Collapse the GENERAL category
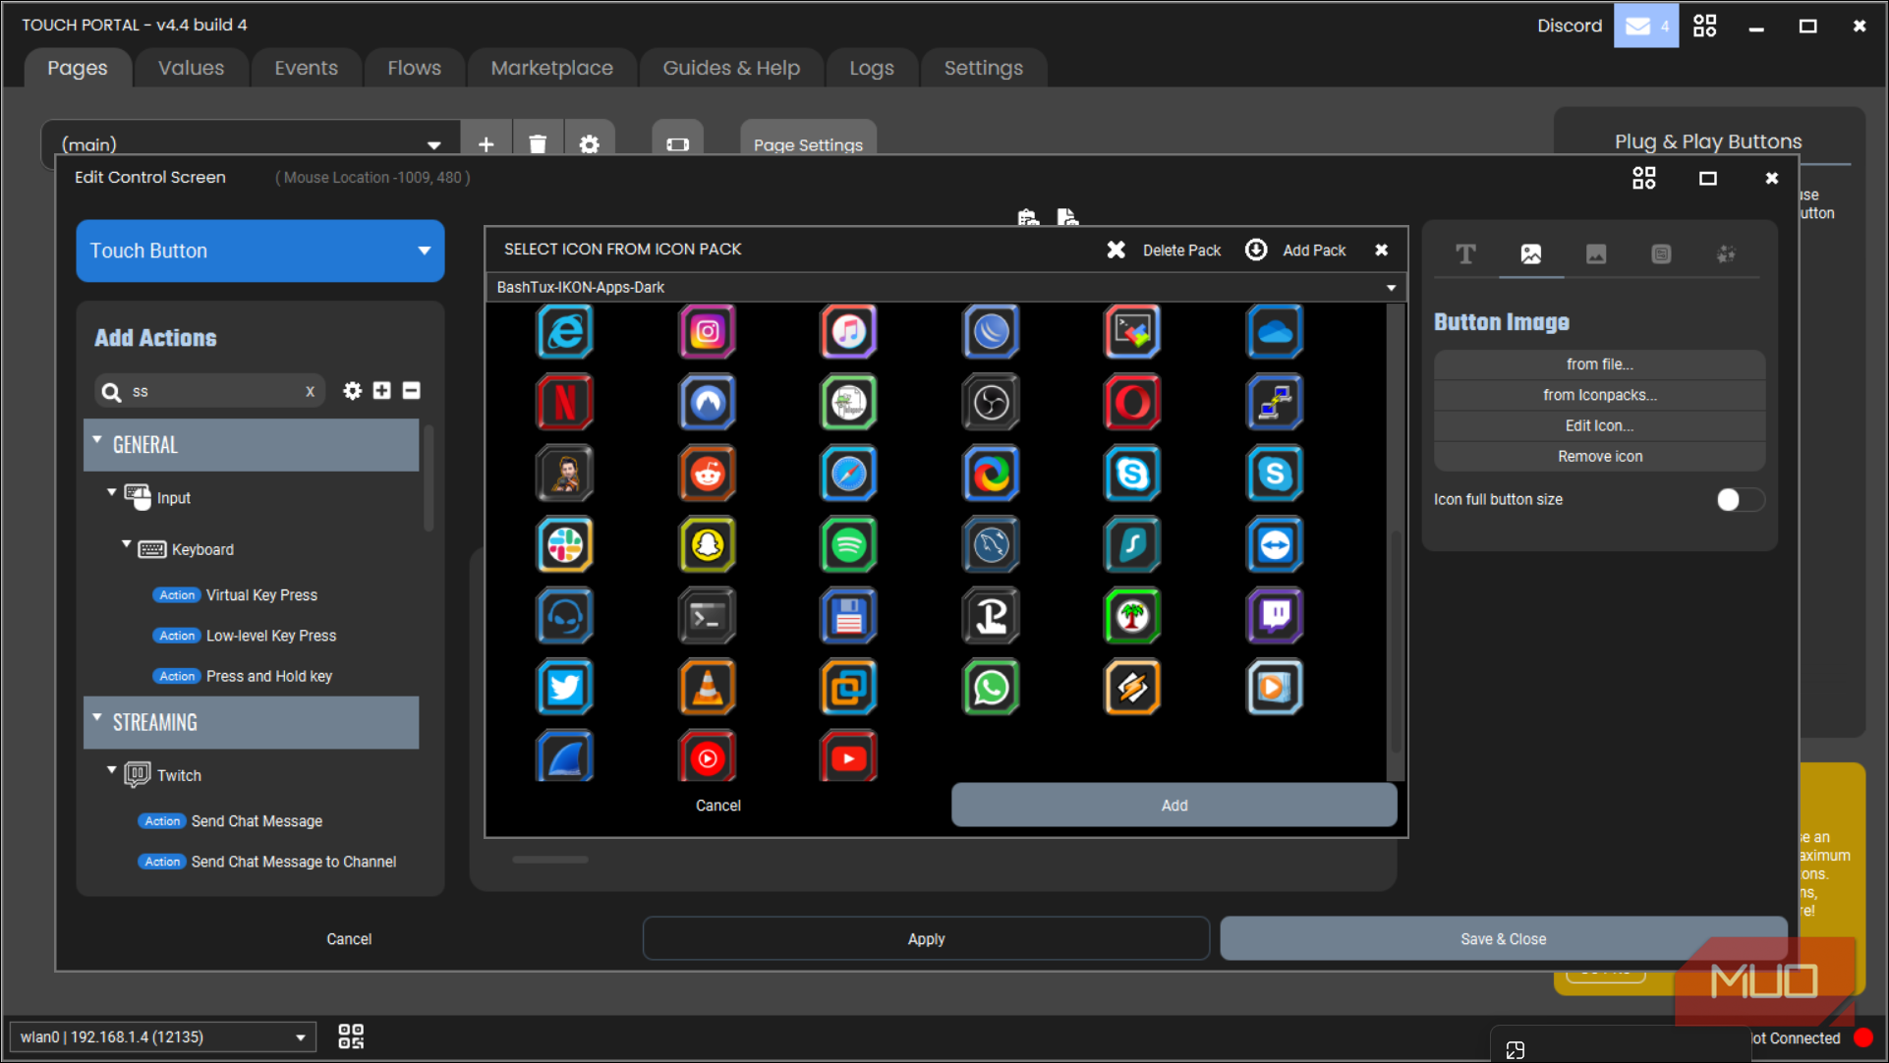This screenshot has height=1063, width=1889. pyautogui.click(x=97, y=441)
